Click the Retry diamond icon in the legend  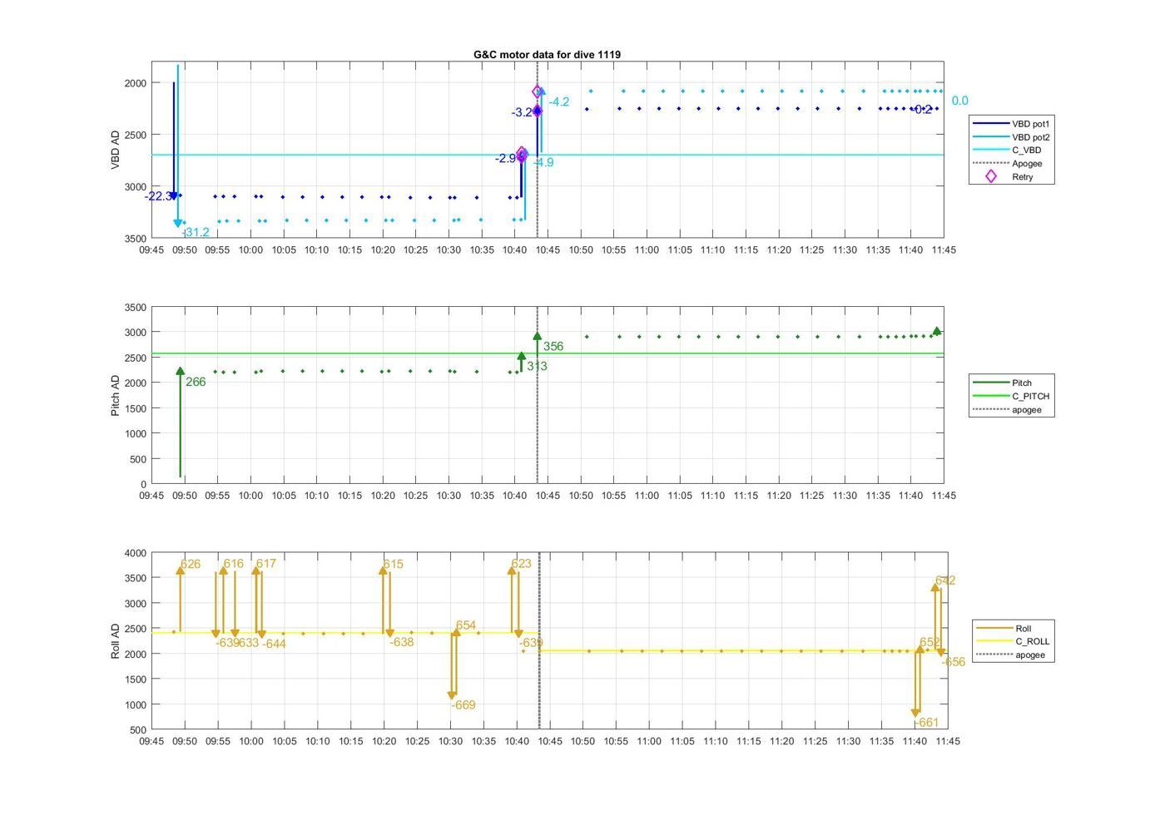point(990,177)
